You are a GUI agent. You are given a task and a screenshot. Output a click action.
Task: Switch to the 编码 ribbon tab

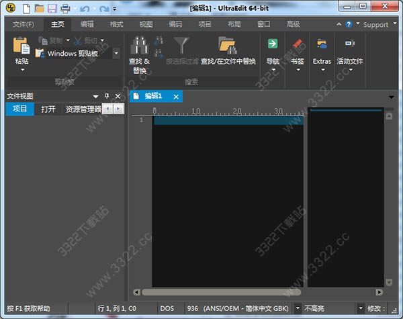pyautogui.click(x=175, y=24)
